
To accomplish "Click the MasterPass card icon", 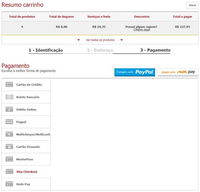I will click(9, 159).
